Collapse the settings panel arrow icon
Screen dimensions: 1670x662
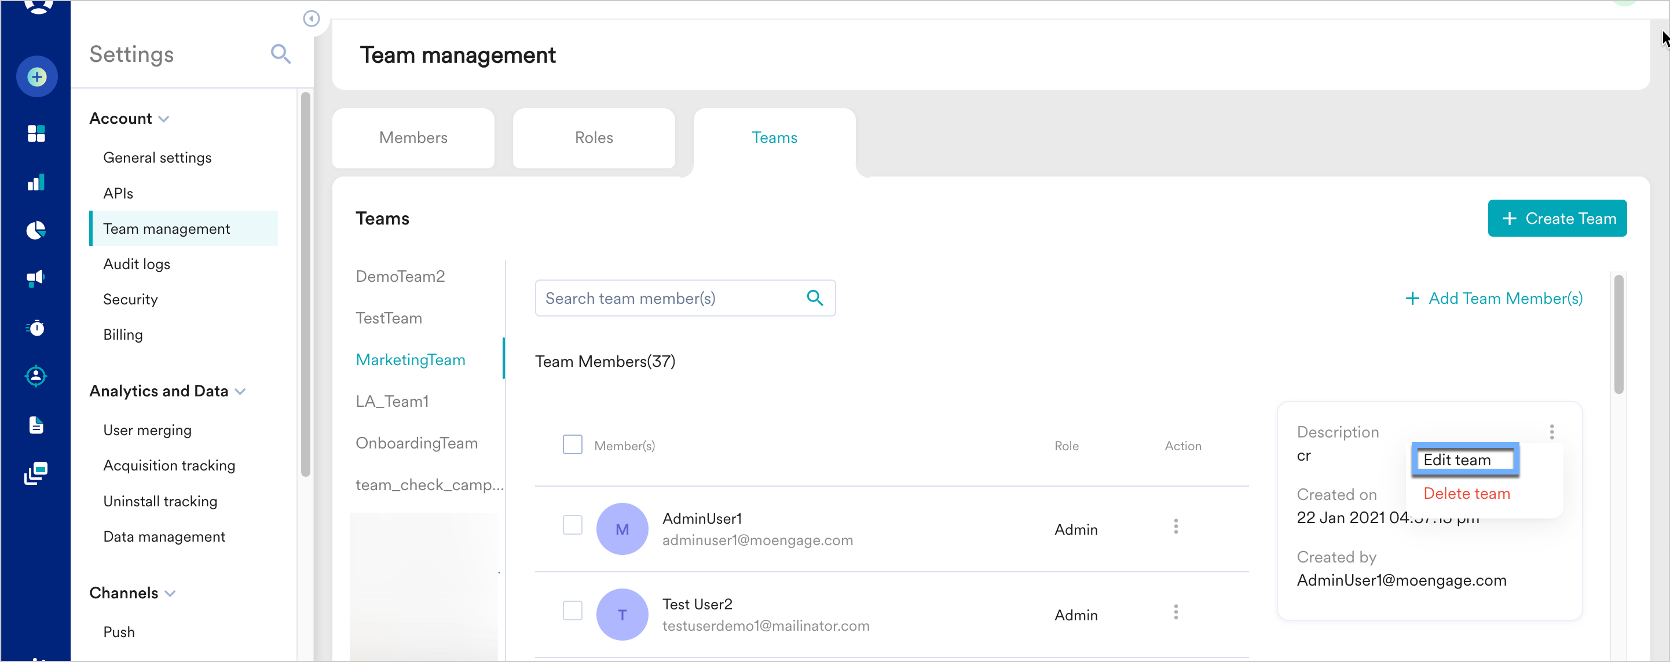[311, 18]
